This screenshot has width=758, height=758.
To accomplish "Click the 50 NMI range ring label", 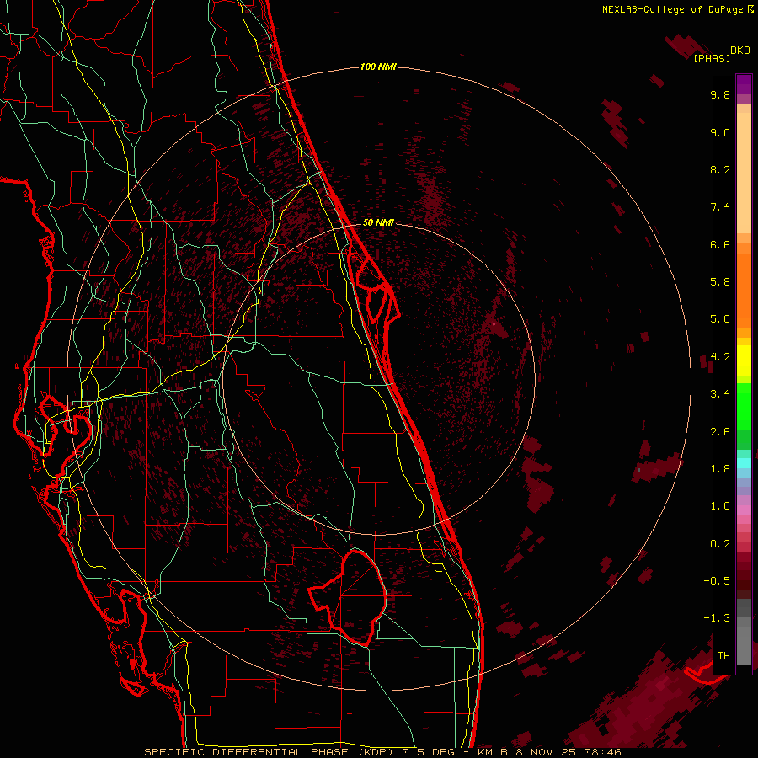I will (x=378, y=222).
